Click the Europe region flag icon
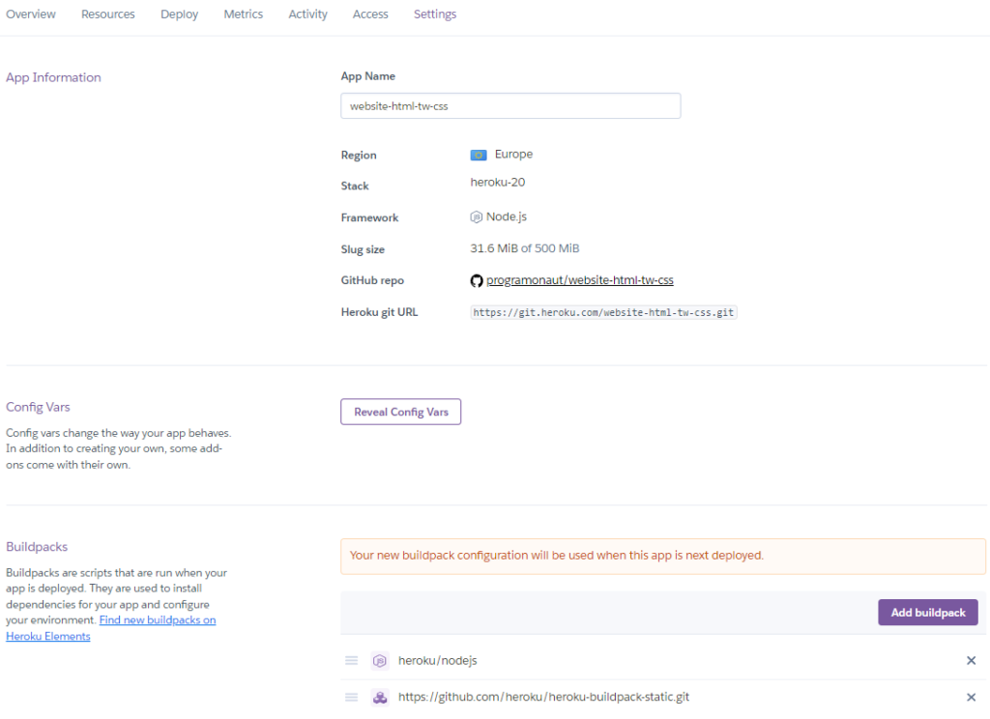 click(479, 155)
